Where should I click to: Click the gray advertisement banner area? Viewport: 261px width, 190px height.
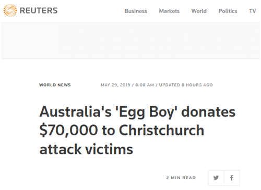click(x=130, y=41)
